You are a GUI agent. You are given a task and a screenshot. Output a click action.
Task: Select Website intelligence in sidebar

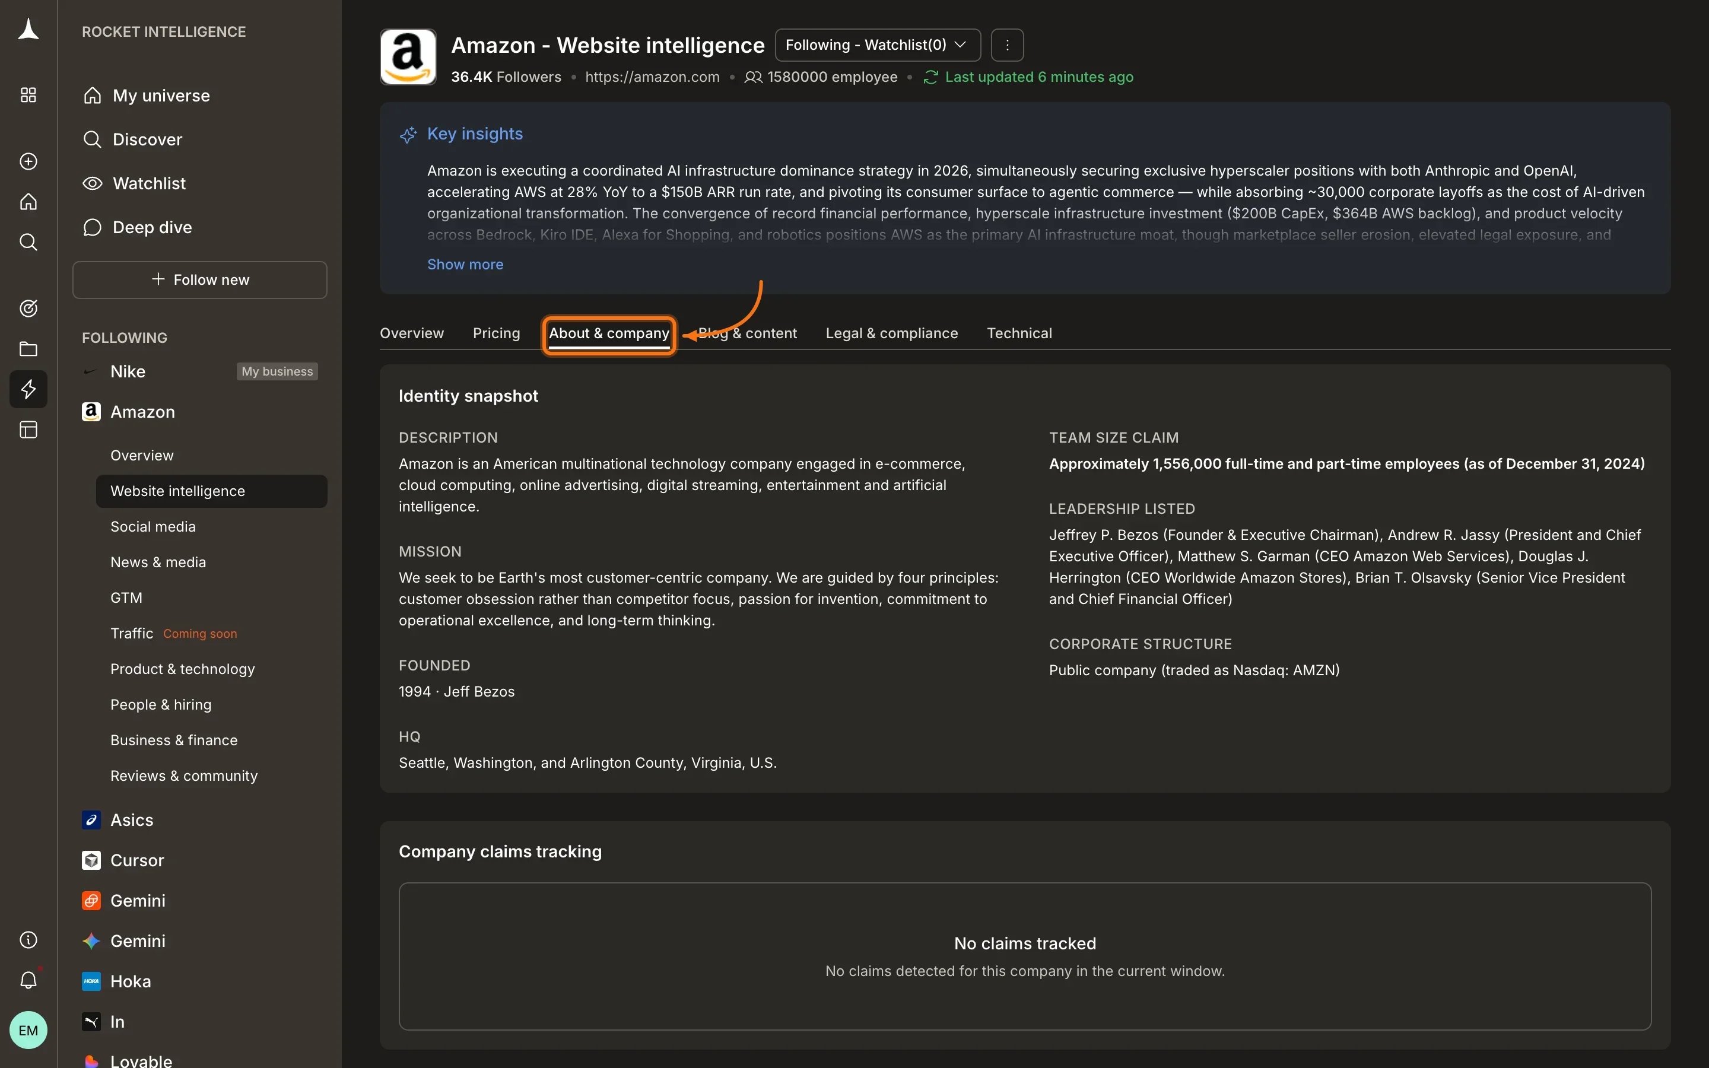(x=211, y=491)
